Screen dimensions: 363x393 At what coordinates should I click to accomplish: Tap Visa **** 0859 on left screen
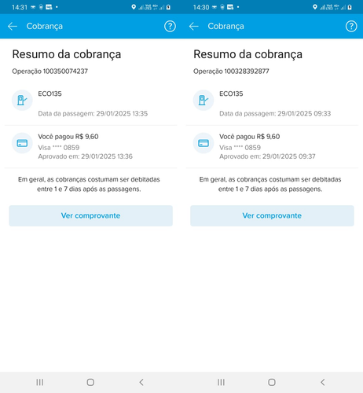tap(59, 148)
